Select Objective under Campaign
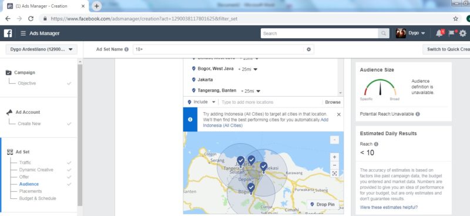The width and height of the screenshot is (470, 216). 26,83
